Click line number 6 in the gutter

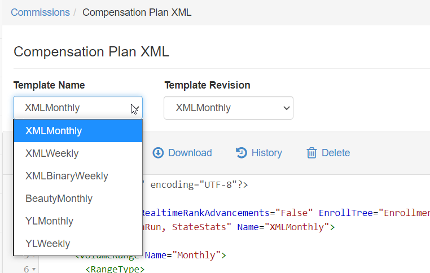[26, 270]
